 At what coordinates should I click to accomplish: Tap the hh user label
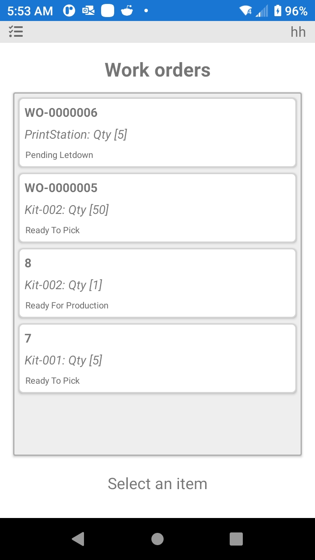point(298,31)
